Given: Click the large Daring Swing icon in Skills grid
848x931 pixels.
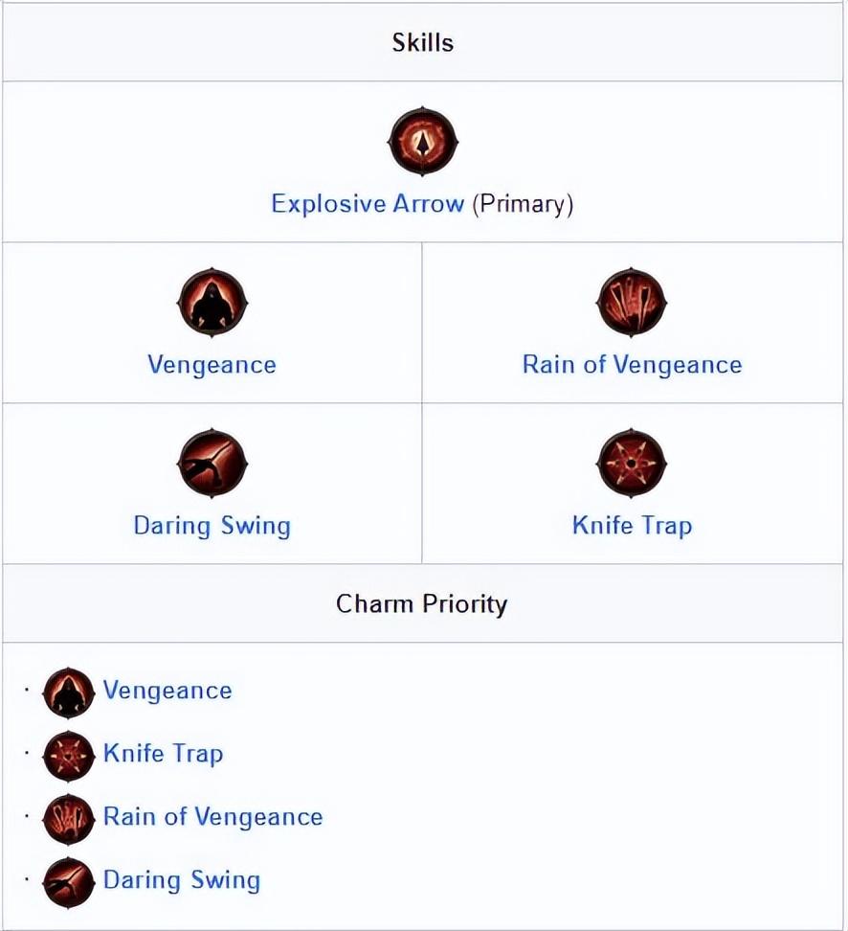Looking at the screenshot, I should pyautogui.click(x=212, y=464).
